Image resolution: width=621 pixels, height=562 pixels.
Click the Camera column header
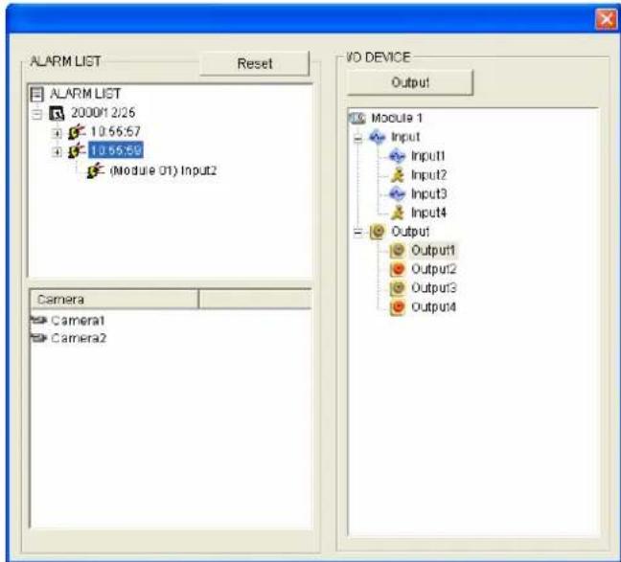[x=114, y=300]
